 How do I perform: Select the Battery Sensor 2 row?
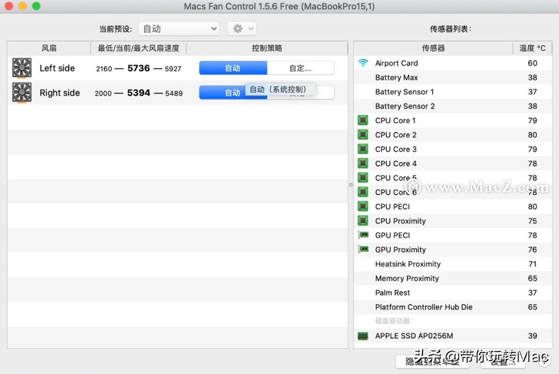click(453, 106)
